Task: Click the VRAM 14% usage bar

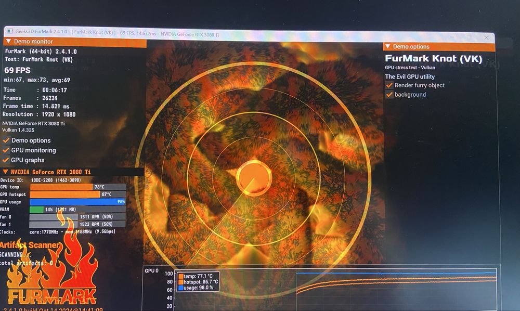Action: pos(77,209)
